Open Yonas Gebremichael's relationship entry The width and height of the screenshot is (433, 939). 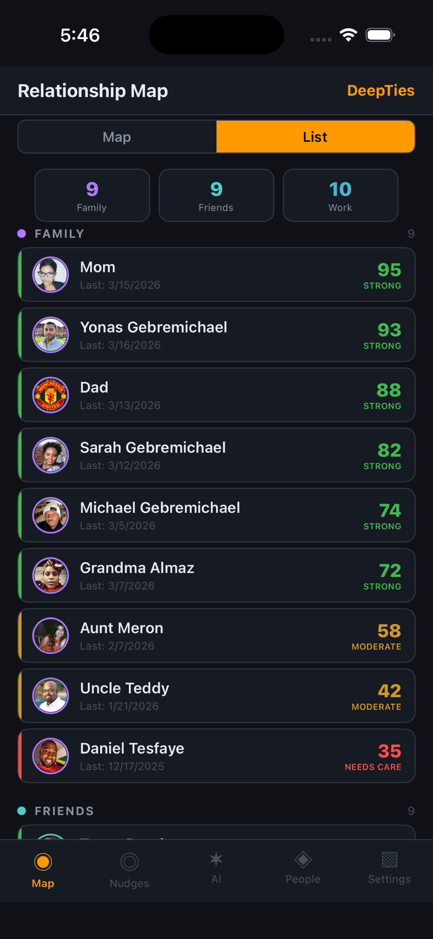[216, 335]
